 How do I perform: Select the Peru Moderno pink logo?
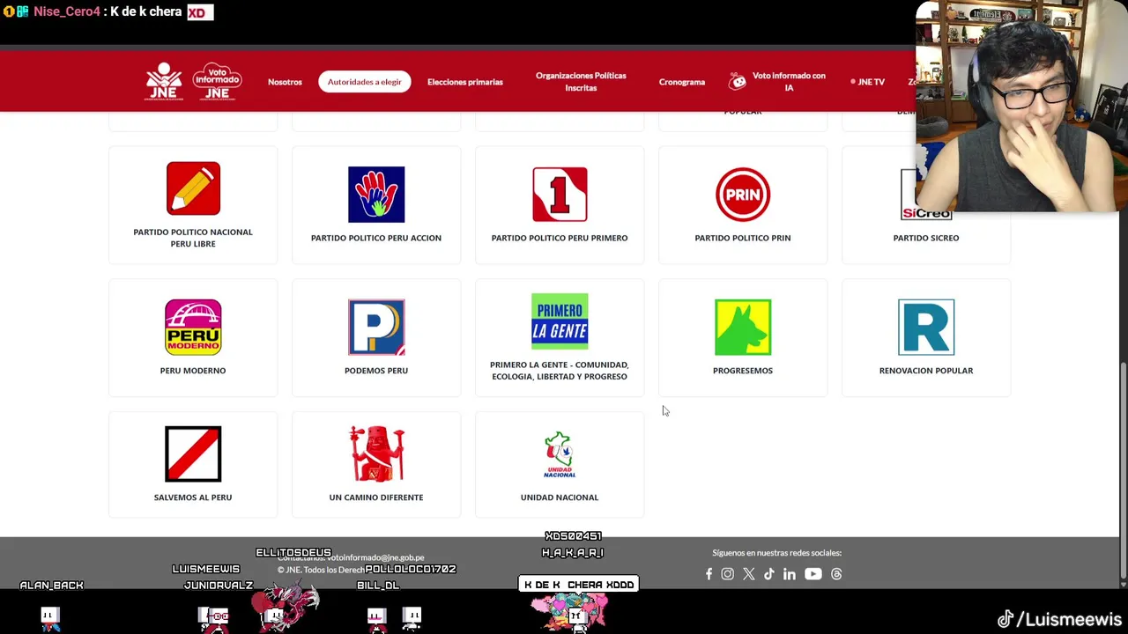[x=193, y=327]
